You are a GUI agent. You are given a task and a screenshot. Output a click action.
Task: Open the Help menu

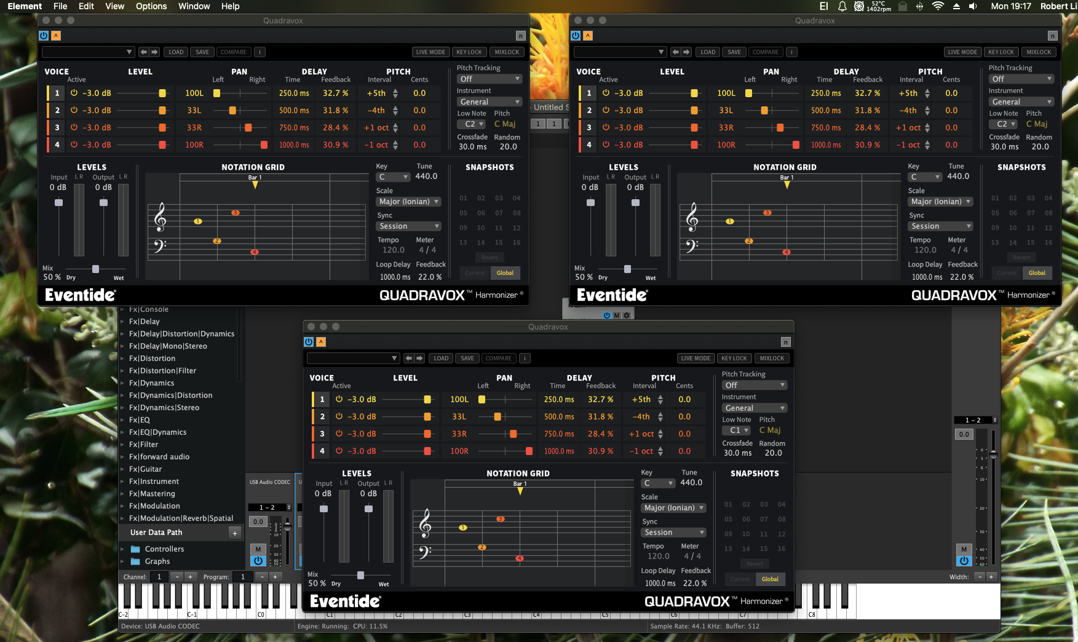231,6
